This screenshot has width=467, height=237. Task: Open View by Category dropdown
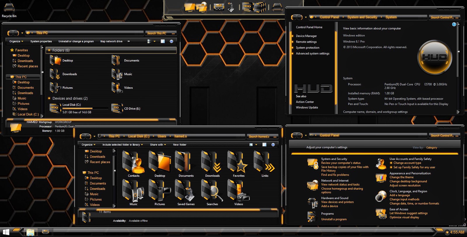pyautogui.click(x=433, y=148)
